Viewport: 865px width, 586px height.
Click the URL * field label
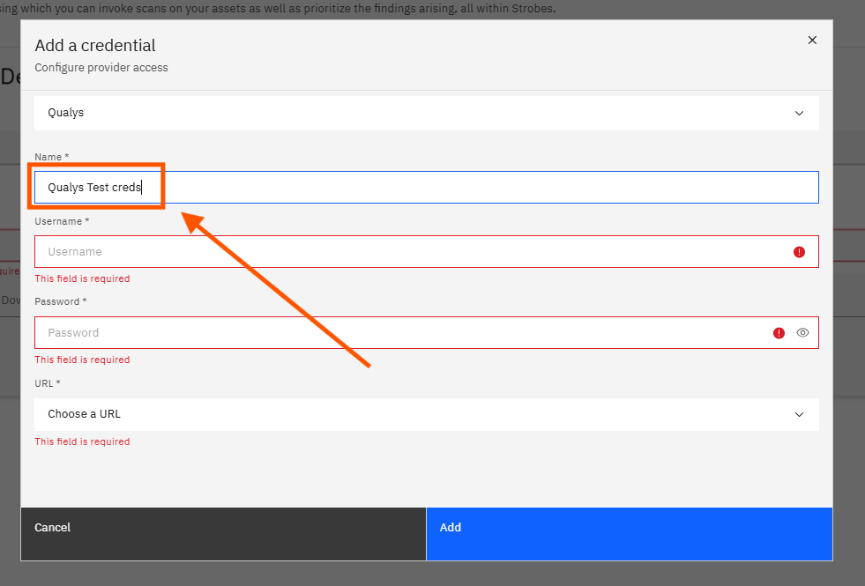coord(48,383)
